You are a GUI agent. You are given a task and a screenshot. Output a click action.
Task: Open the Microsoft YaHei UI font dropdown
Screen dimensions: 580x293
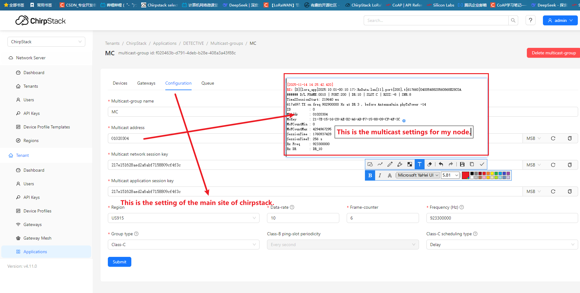[418, 175]
